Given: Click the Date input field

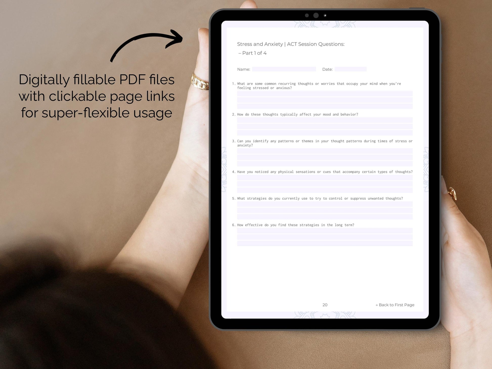Looking at the screenshot, I should pos(351,69).
